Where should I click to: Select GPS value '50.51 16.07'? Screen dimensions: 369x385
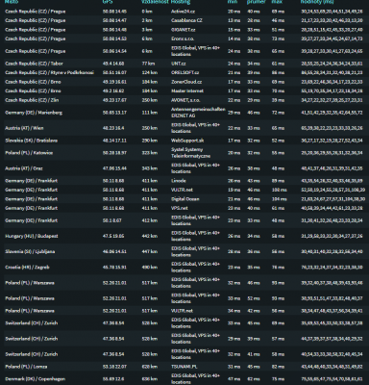[114, 72]
